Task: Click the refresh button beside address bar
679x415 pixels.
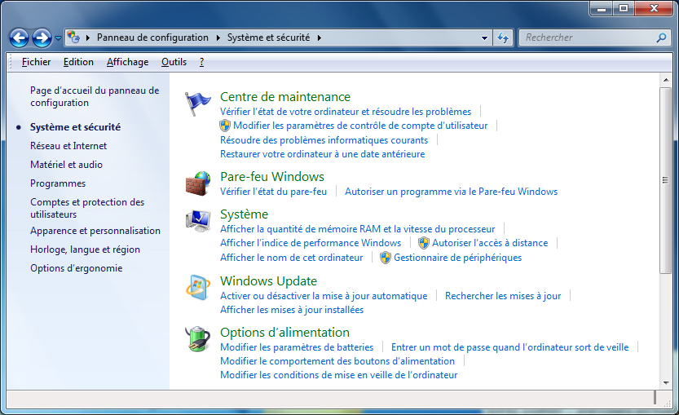Action: pos(503,38)
